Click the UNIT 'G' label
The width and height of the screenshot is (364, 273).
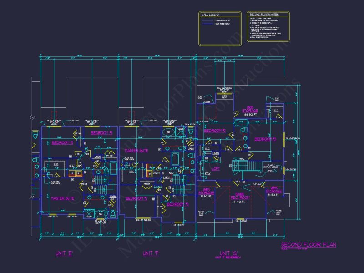coord(228,253)
